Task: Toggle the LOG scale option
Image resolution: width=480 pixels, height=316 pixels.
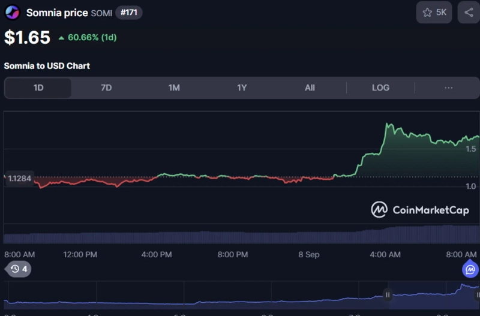Action: [380, 88]
